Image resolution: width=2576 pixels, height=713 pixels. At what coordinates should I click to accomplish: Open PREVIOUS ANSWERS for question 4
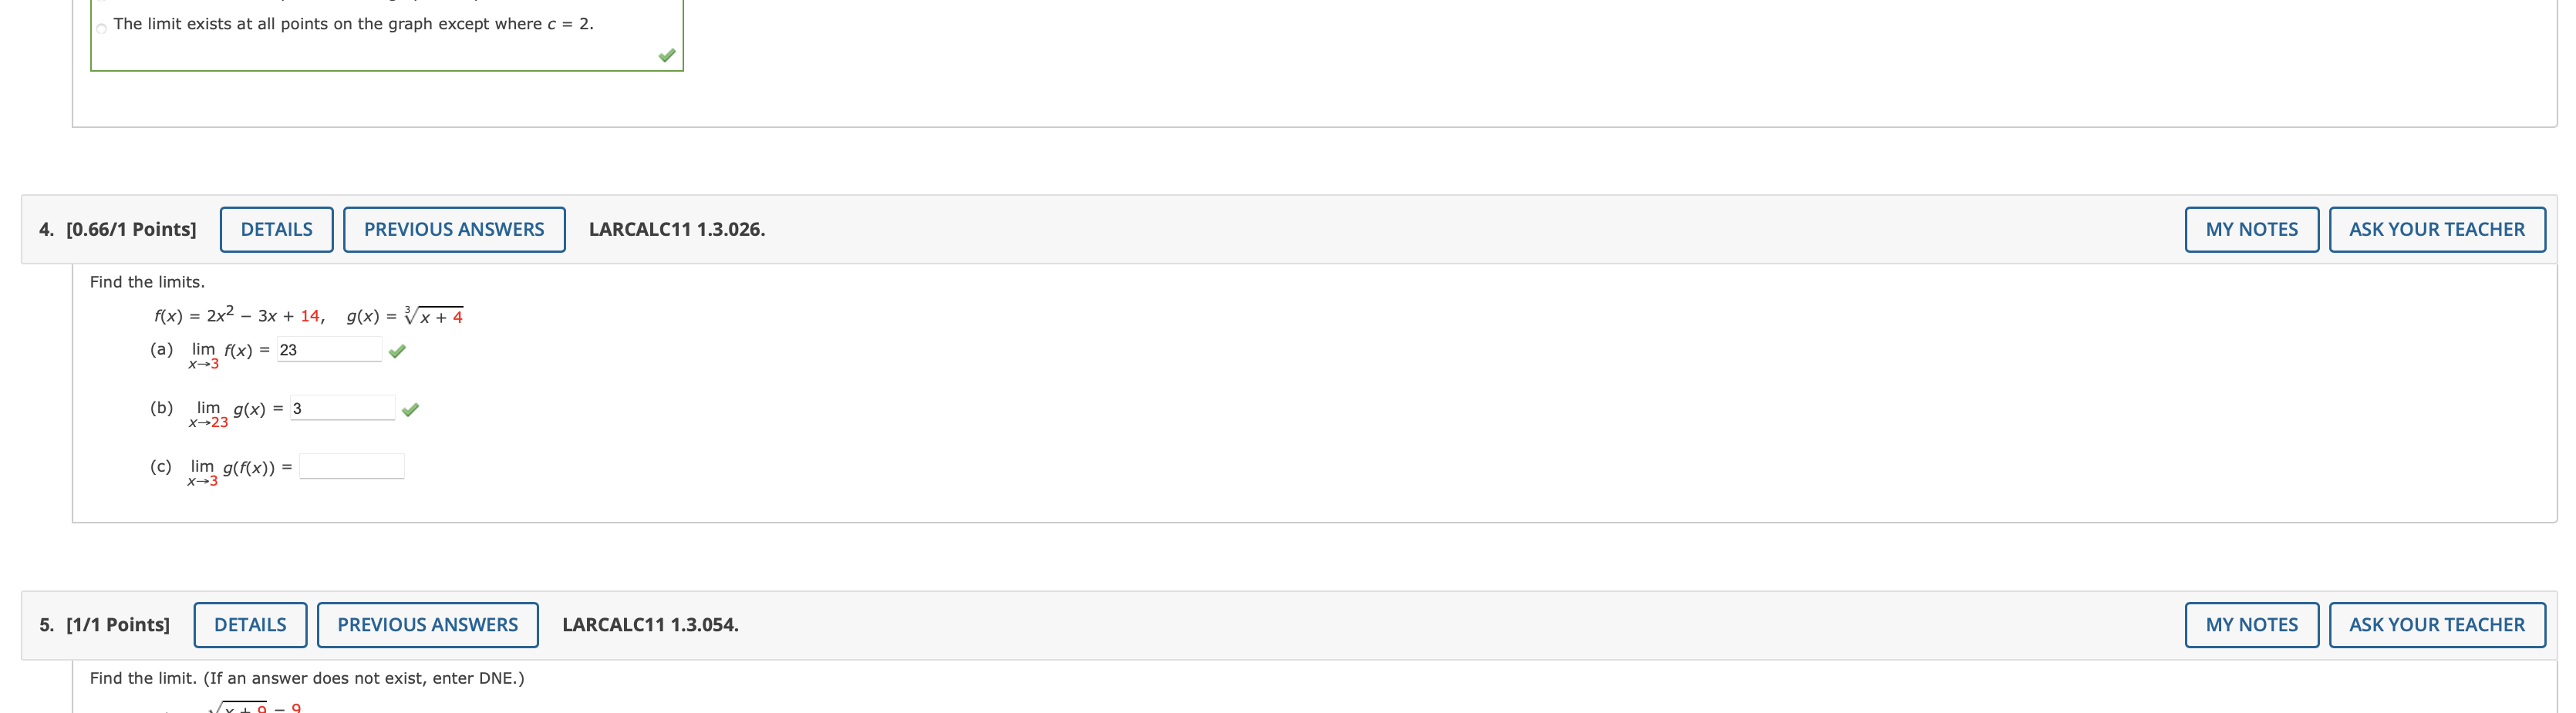(454, 229)
